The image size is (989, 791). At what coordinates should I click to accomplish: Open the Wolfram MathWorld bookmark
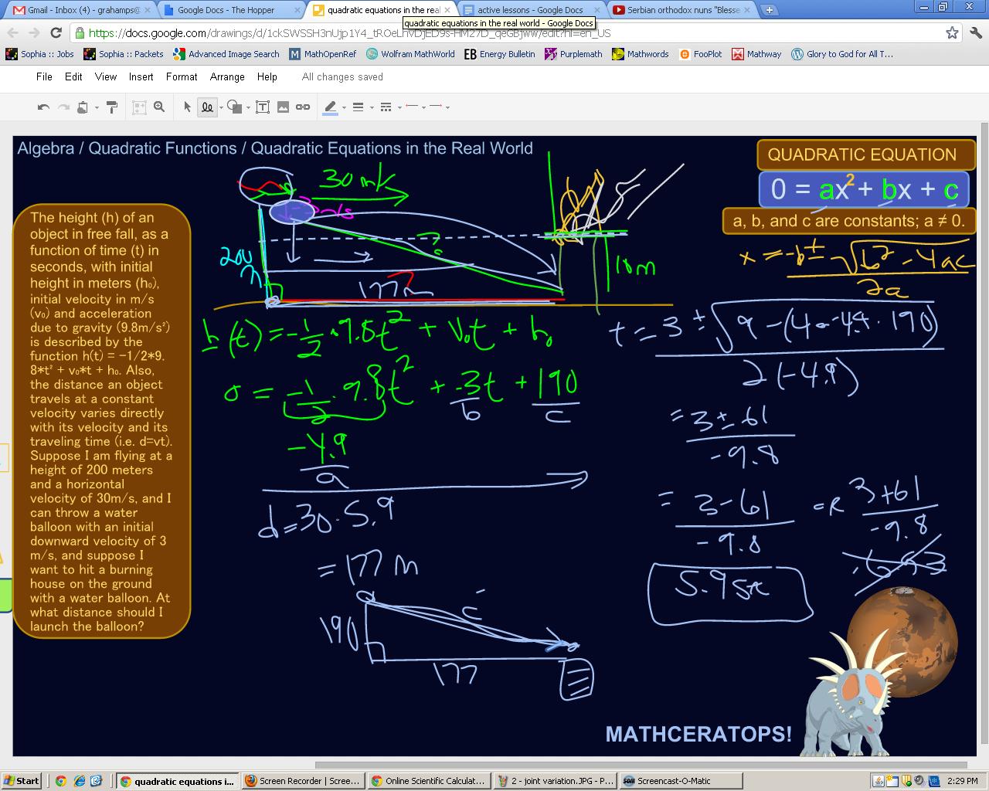click(x=410, y=54)
